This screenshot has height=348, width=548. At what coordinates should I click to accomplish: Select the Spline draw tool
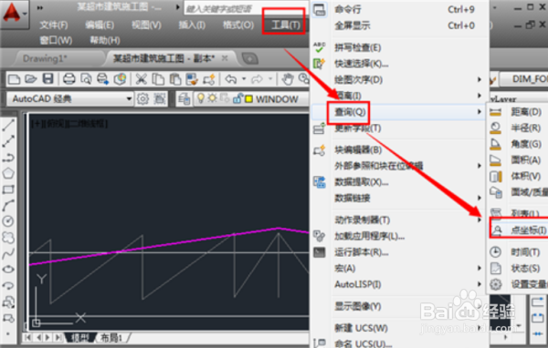(8, 253)
